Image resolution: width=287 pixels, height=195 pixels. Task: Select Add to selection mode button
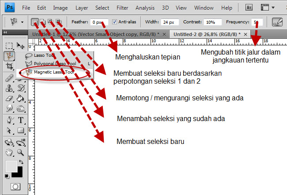click(43, 22)
